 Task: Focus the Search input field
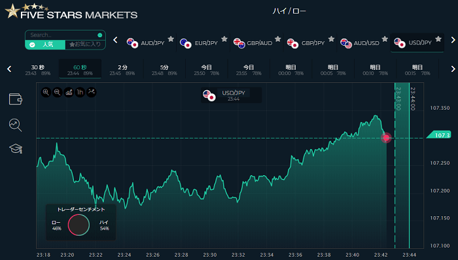[63, 35]
